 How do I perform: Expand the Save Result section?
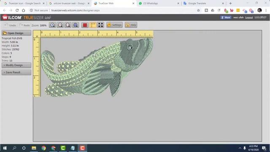coord(16,72)
